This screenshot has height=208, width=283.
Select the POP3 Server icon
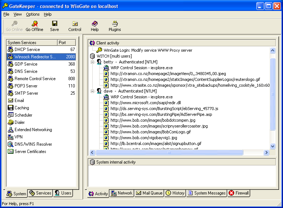(11, 86)
